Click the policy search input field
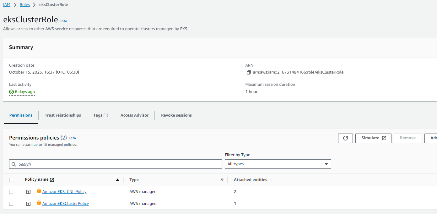This screenshot has height=214, width=437. pyautogui.click(x=119, y=164)
